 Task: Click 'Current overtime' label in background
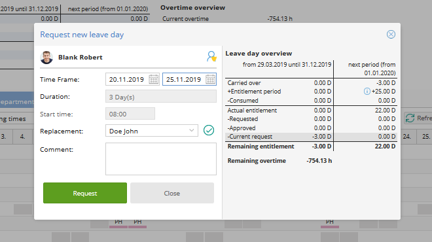(x=185, y=19)
